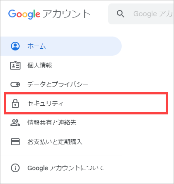This screenshot has height=184, width=174.
Task: Click the ホーム profile circle icon
Action: (15, 46)
